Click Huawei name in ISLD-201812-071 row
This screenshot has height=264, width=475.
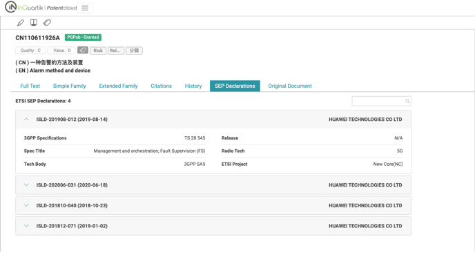point(365,226)
